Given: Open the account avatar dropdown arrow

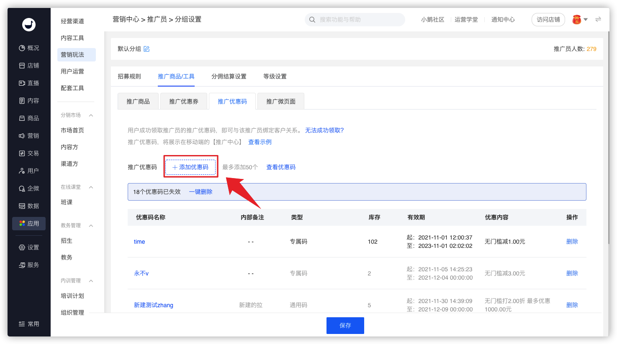Looking at the screenshot, I should tap(586, 19).
